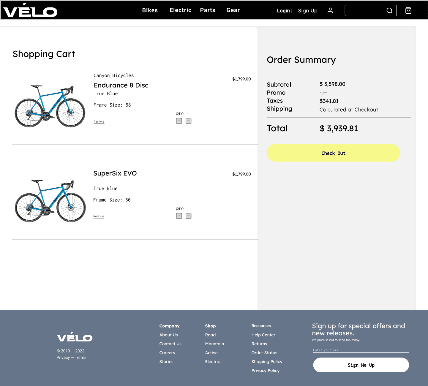Viewport: 428px width, 386px height.
Task: Open the Electric menu in header
Action: click(180, 10)
